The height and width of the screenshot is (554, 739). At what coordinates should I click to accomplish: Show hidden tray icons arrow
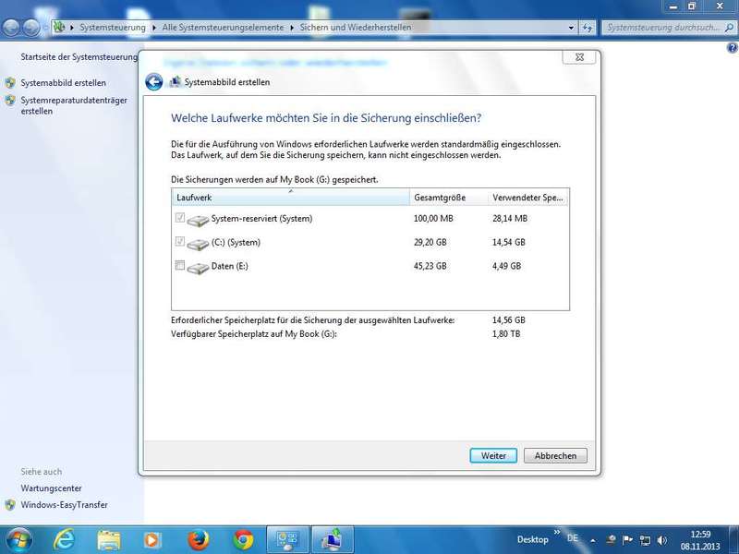[593, 540]
